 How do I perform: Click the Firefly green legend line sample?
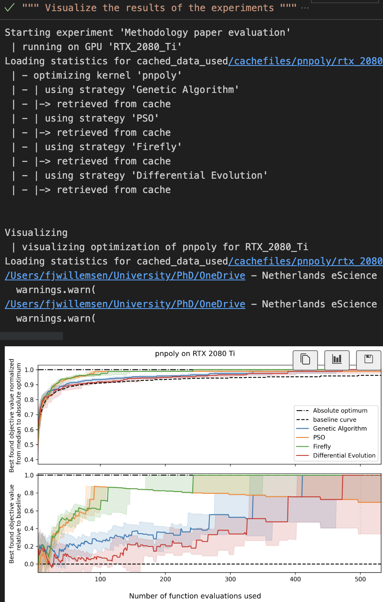pos(301,446)
